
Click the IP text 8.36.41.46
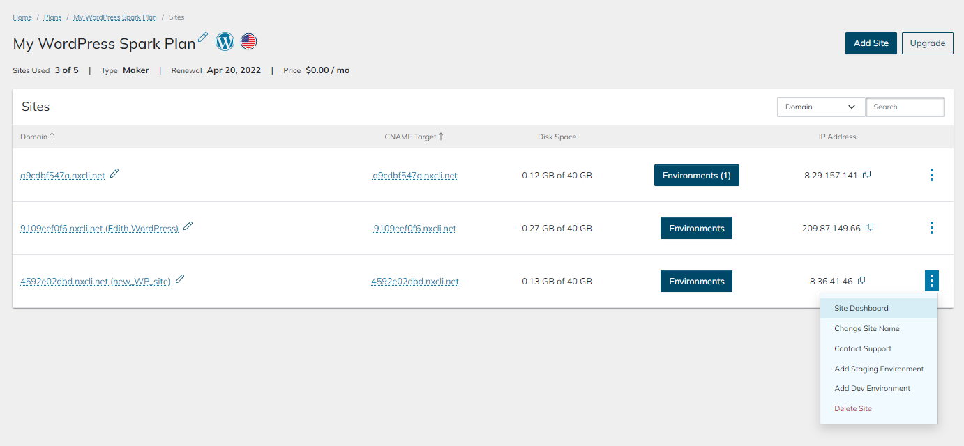click(831, 282)
